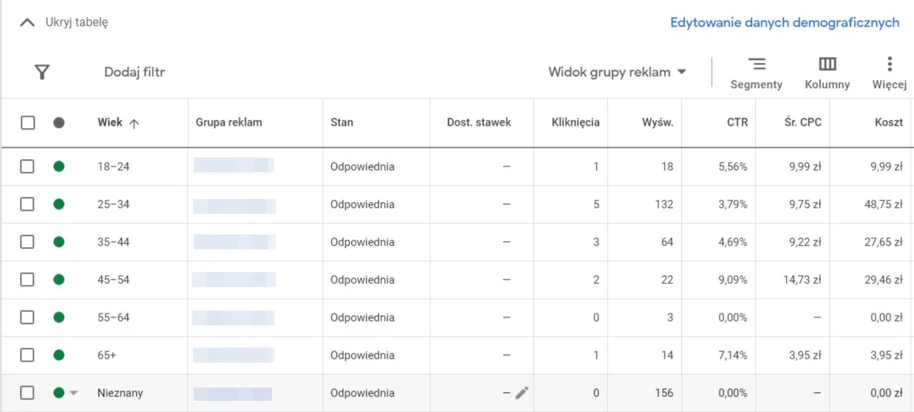This screenshot has width=914, height=412.
Task: Select the 65+ row checkbox
Action: 27,355
